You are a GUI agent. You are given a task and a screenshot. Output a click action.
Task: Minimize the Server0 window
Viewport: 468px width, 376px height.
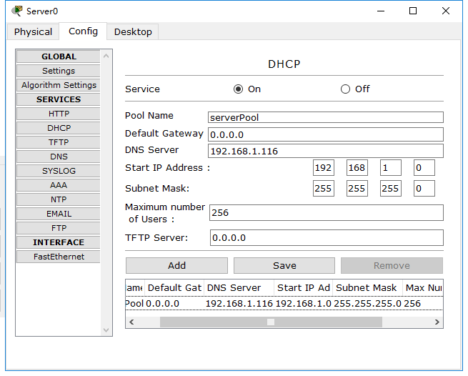point(381,11)
